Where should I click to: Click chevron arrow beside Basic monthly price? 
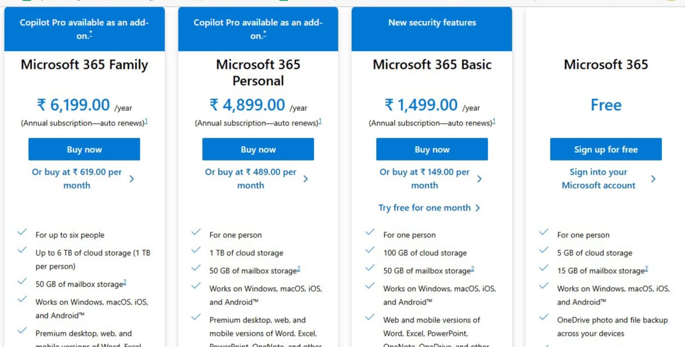480,179
